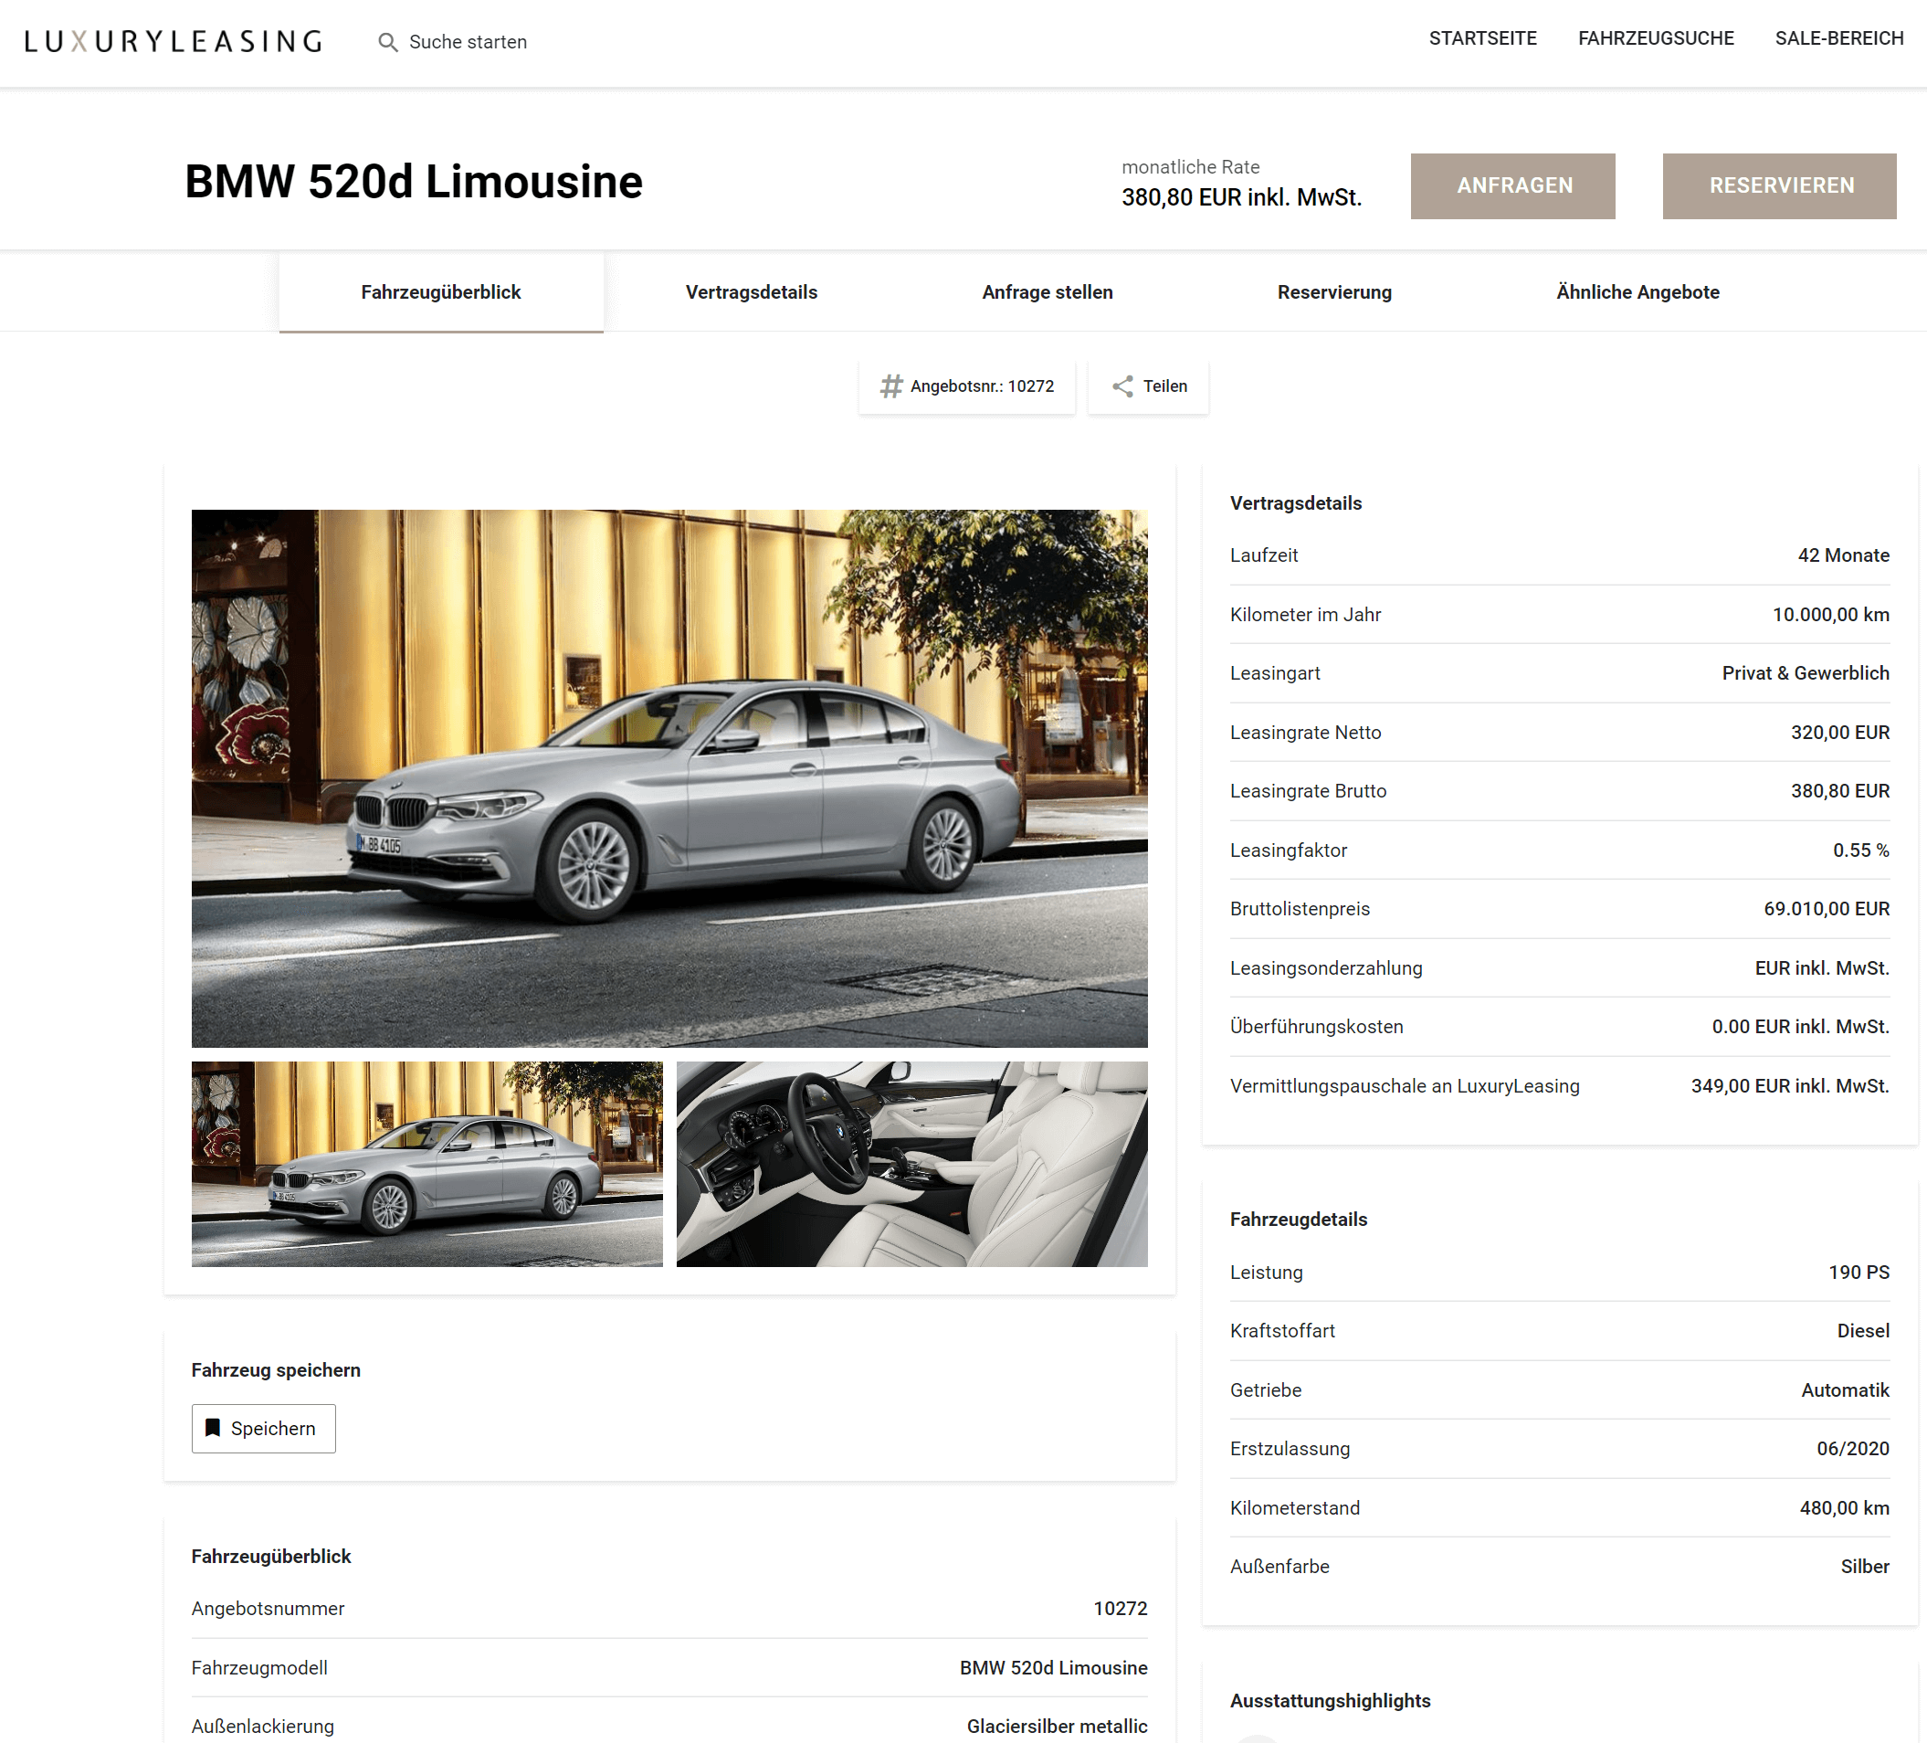Click the Speichern save button

coord(264,1429)
